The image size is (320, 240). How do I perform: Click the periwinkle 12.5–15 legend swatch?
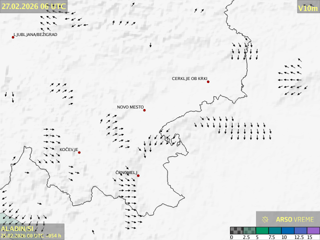[300, 230]
